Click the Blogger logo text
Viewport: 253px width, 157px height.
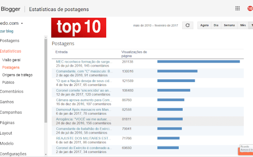[x=11, y=9]
